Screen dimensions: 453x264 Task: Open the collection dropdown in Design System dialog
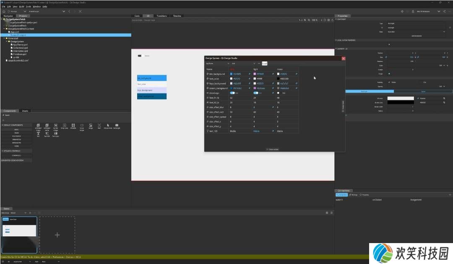217,64
